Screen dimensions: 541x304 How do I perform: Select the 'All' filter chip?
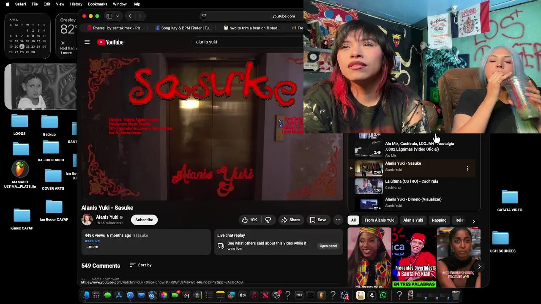353,220
